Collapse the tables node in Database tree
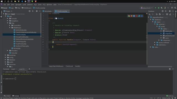The width and height of the screenshot is (177, 99). [x=159, y=29]
